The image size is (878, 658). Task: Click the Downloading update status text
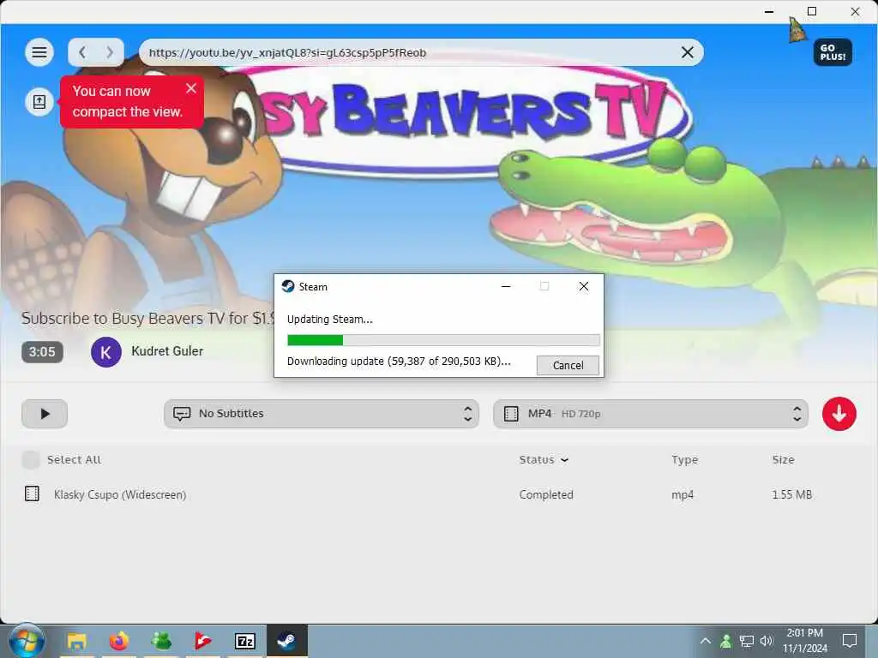point(399,362)
